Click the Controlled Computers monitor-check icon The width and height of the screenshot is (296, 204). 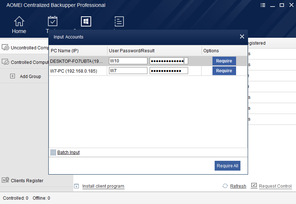[x=5, y=62]
